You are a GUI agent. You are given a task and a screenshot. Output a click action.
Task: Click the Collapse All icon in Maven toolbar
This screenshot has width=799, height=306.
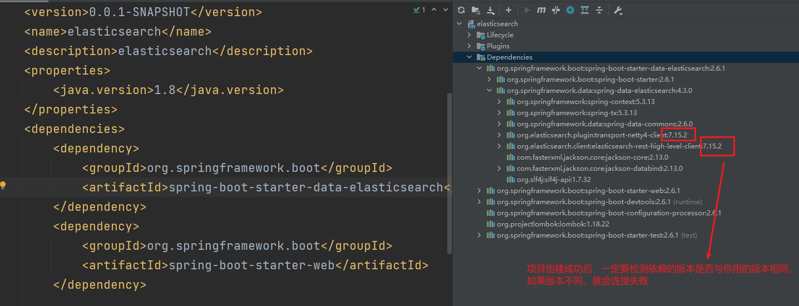[599, 10]
